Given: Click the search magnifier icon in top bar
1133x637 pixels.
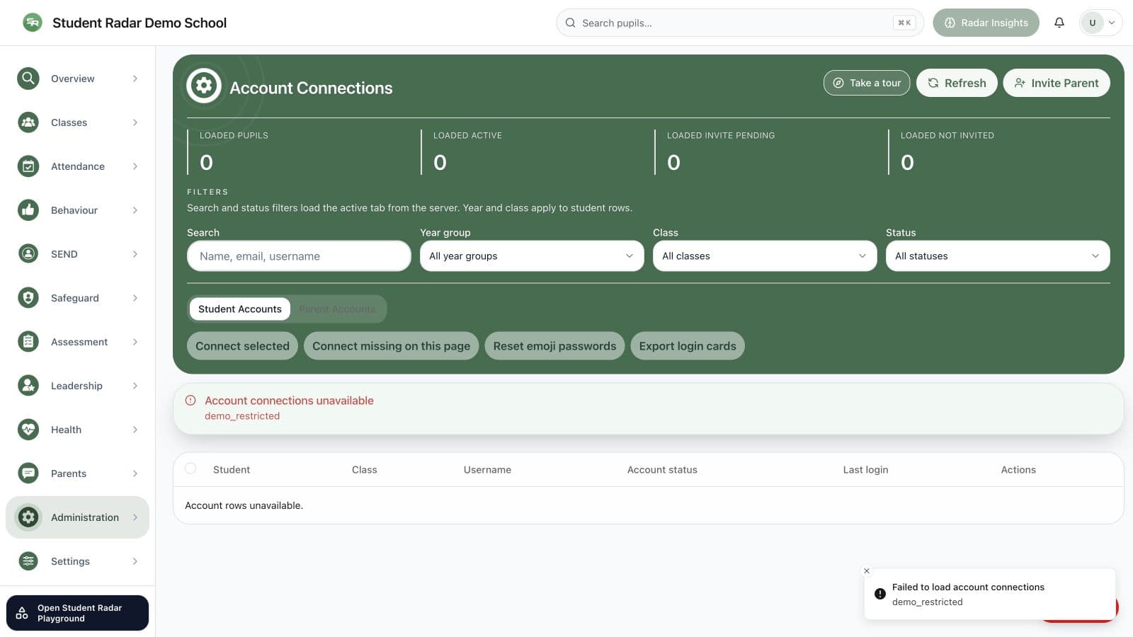Looking at the screenshot, I should pyautogui.click(x=571, y=23).
